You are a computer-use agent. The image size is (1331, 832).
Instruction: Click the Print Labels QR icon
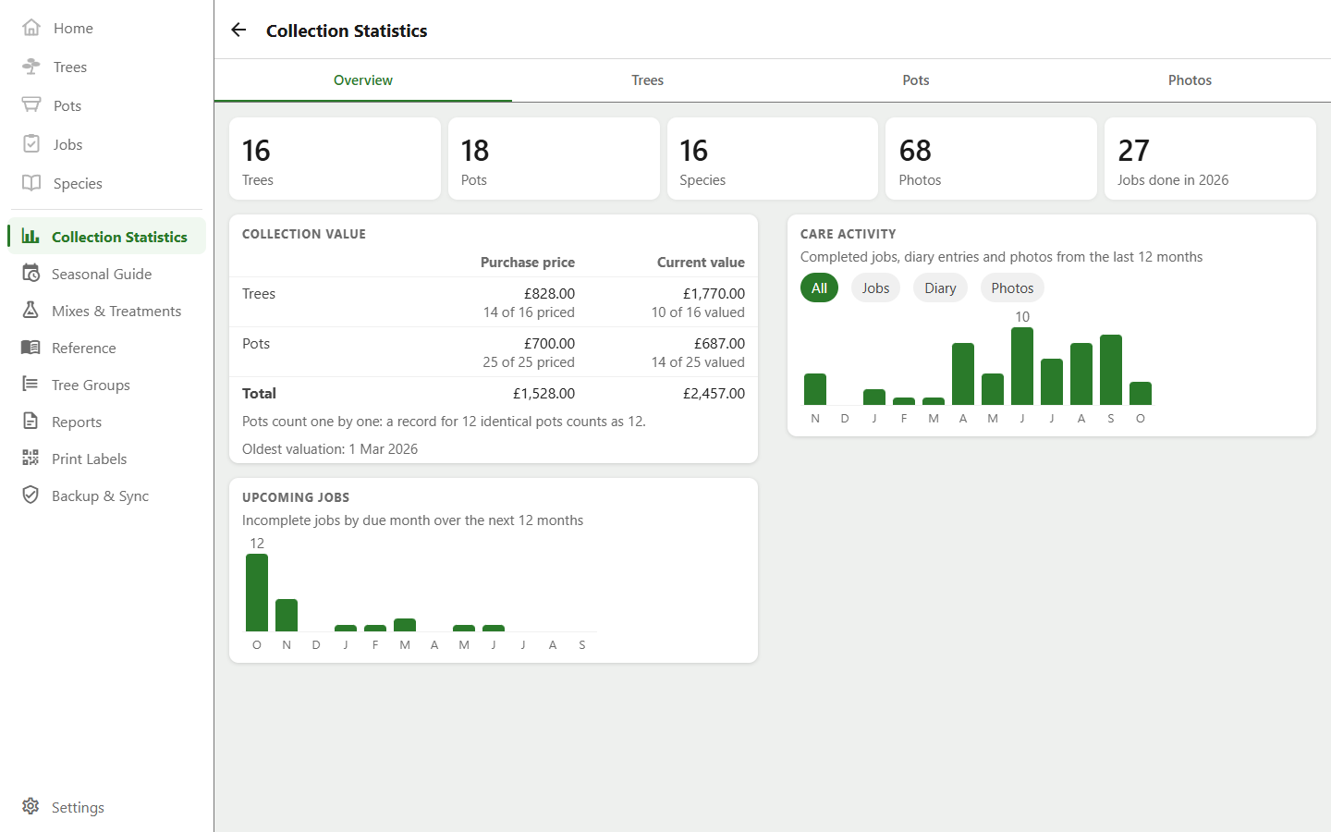[31, 459]
